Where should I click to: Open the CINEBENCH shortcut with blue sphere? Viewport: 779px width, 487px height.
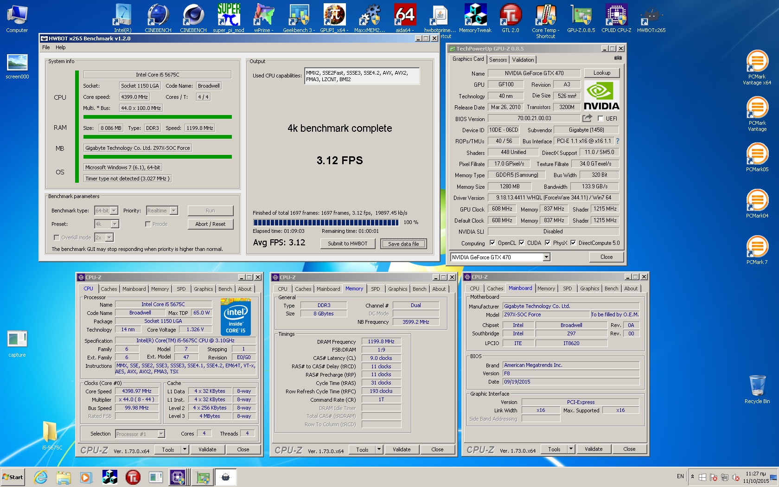(x=158, y=19)
